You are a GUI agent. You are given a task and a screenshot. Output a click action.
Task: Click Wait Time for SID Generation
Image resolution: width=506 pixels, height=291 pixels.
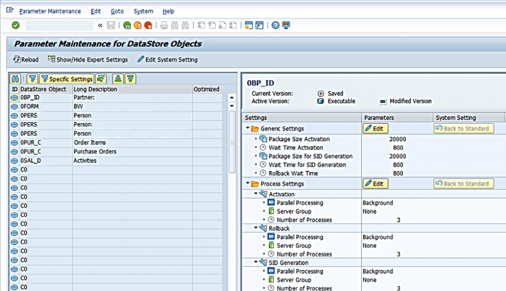[x=307, y=165]
